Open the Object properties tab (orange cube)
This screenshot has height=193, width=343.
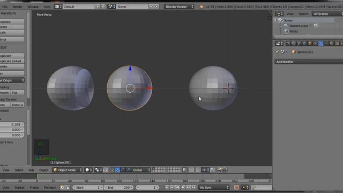coord(310,43)
